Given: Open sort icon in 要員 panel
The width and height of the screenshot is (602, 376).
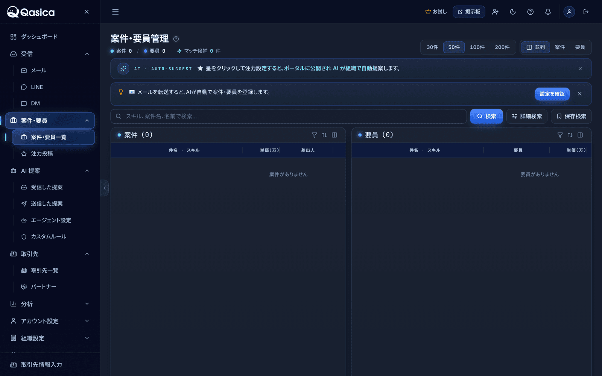Looking at the screenshot, I should coord(570,135).
